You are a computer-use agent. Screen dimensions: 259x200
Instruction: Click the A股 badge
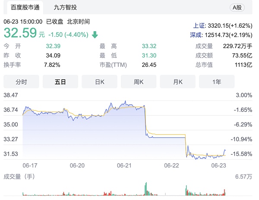(237, 7)
